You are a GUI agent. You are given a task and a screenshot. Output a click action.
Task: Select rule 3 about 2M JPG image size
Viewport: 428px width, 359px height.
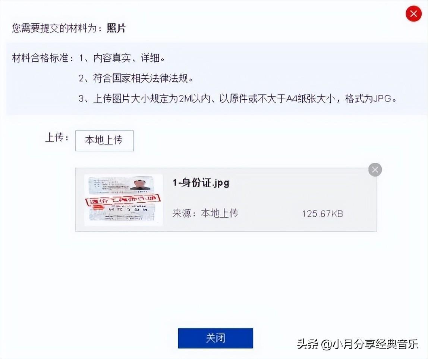[238, 99]
